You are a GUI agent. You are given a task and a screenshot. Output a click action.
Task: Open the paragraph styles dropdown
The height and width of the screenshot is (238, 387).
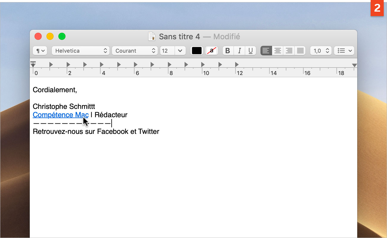(40, 51)
